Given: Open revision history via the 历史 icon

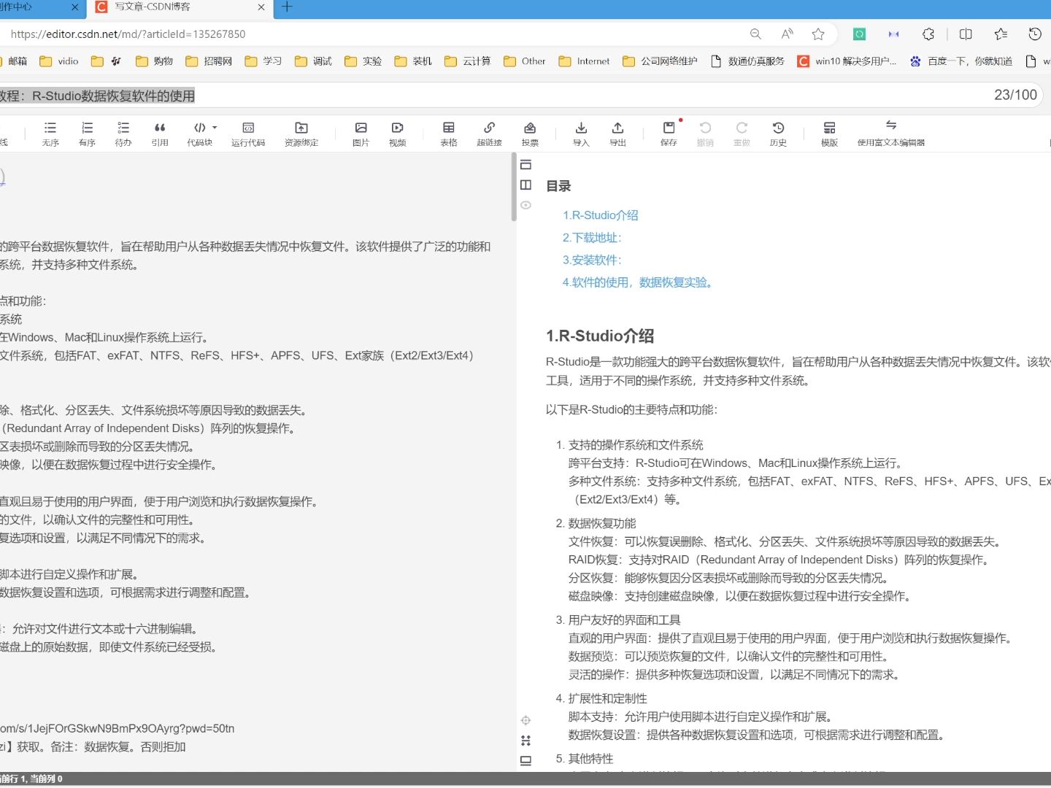Looking at the screenshot, I should click(778, 134).
